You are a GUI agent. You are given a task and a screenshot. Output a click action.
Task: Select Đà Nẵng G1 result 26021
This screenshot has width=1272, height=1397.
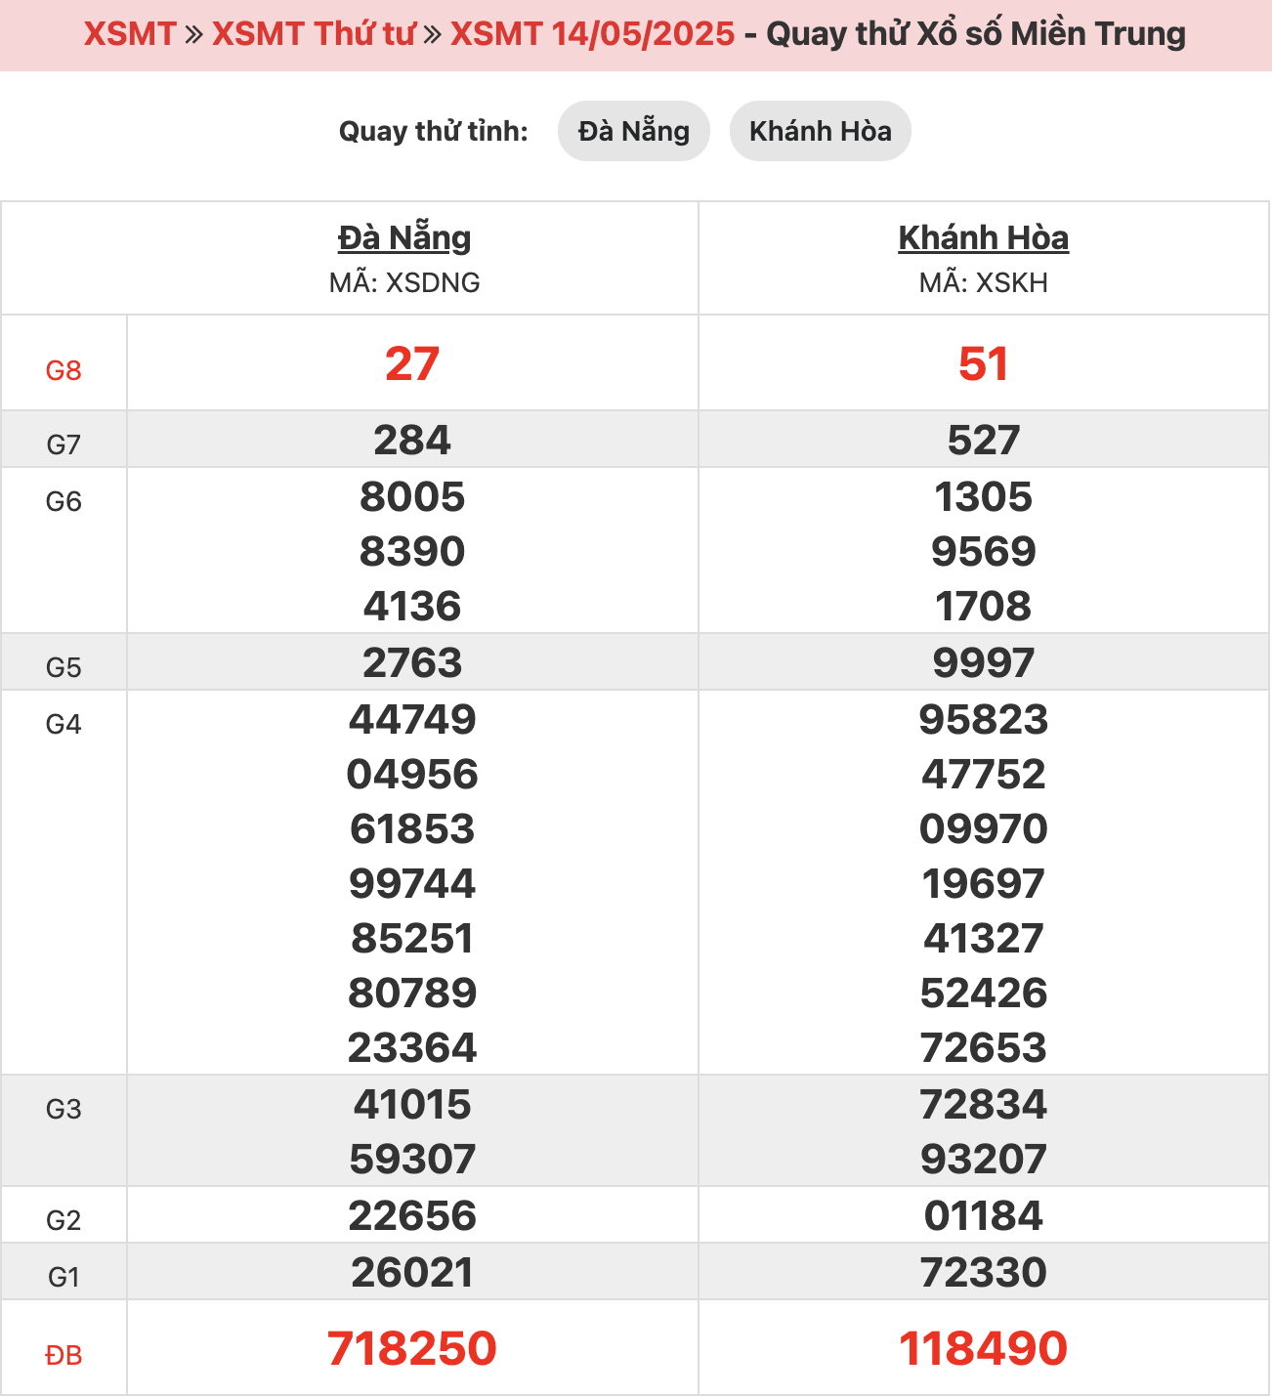click(412, 1273)
